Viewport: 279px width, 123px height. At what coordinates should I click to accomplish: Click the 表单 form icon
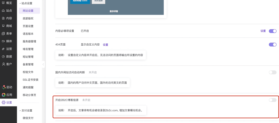pyautogui.click(x=3, y=34)
